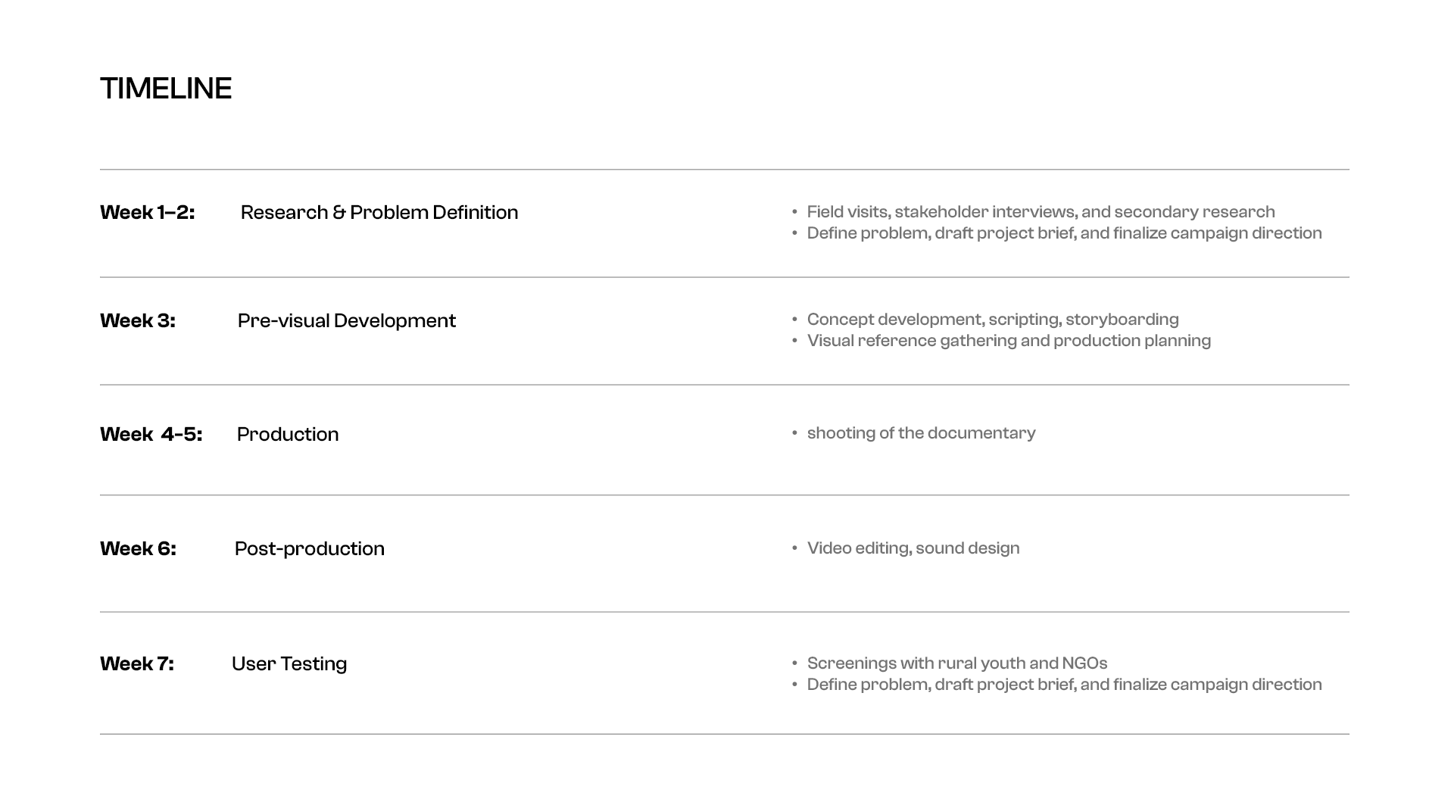Image resolution: width=1454 pixels, height=796 pixels.
Task: Click the User Testing title
Action: pyautogui.click(x=289, y=663)
